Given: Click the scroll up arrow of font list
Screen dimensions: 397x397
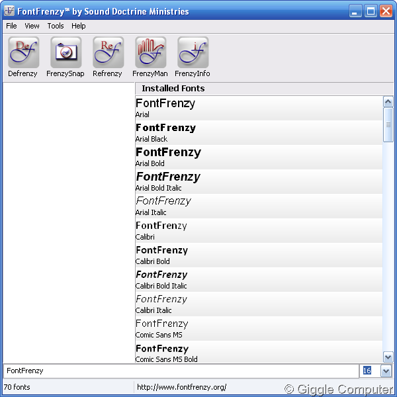Looking at the screenshot, I should tap(388, 102).
